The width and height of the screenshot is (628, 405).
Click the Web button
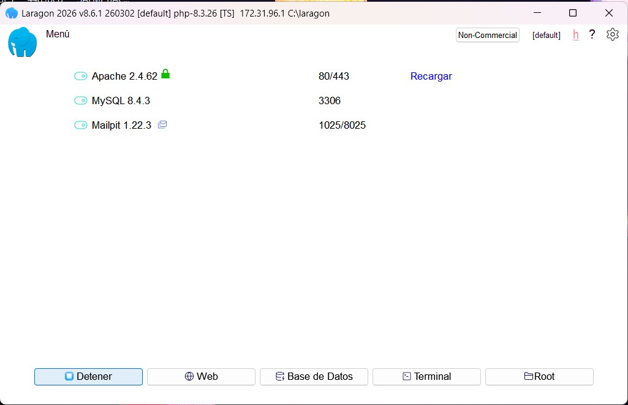[x=201, y=377]
